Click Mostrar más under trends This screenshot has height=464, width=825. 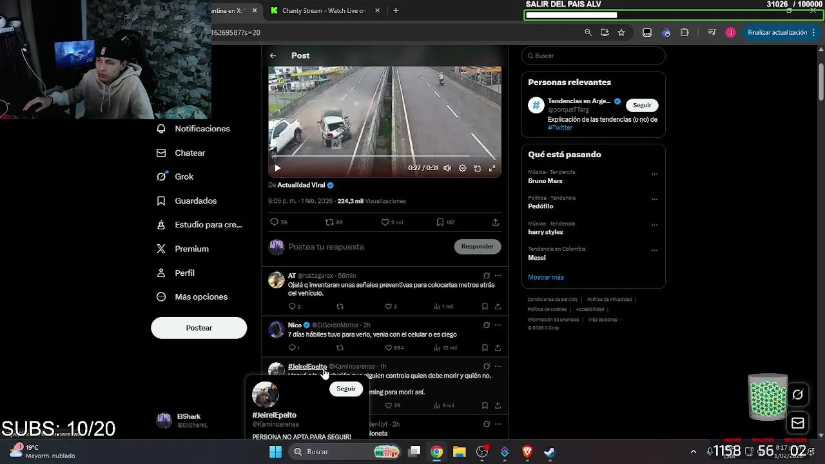[546, 277]
